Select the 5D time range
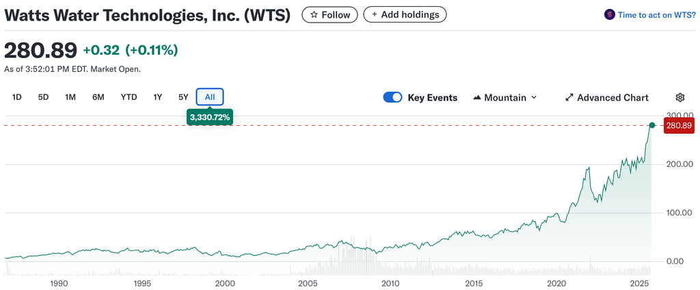The image size is (700, 290). click(x=43, y=97)
